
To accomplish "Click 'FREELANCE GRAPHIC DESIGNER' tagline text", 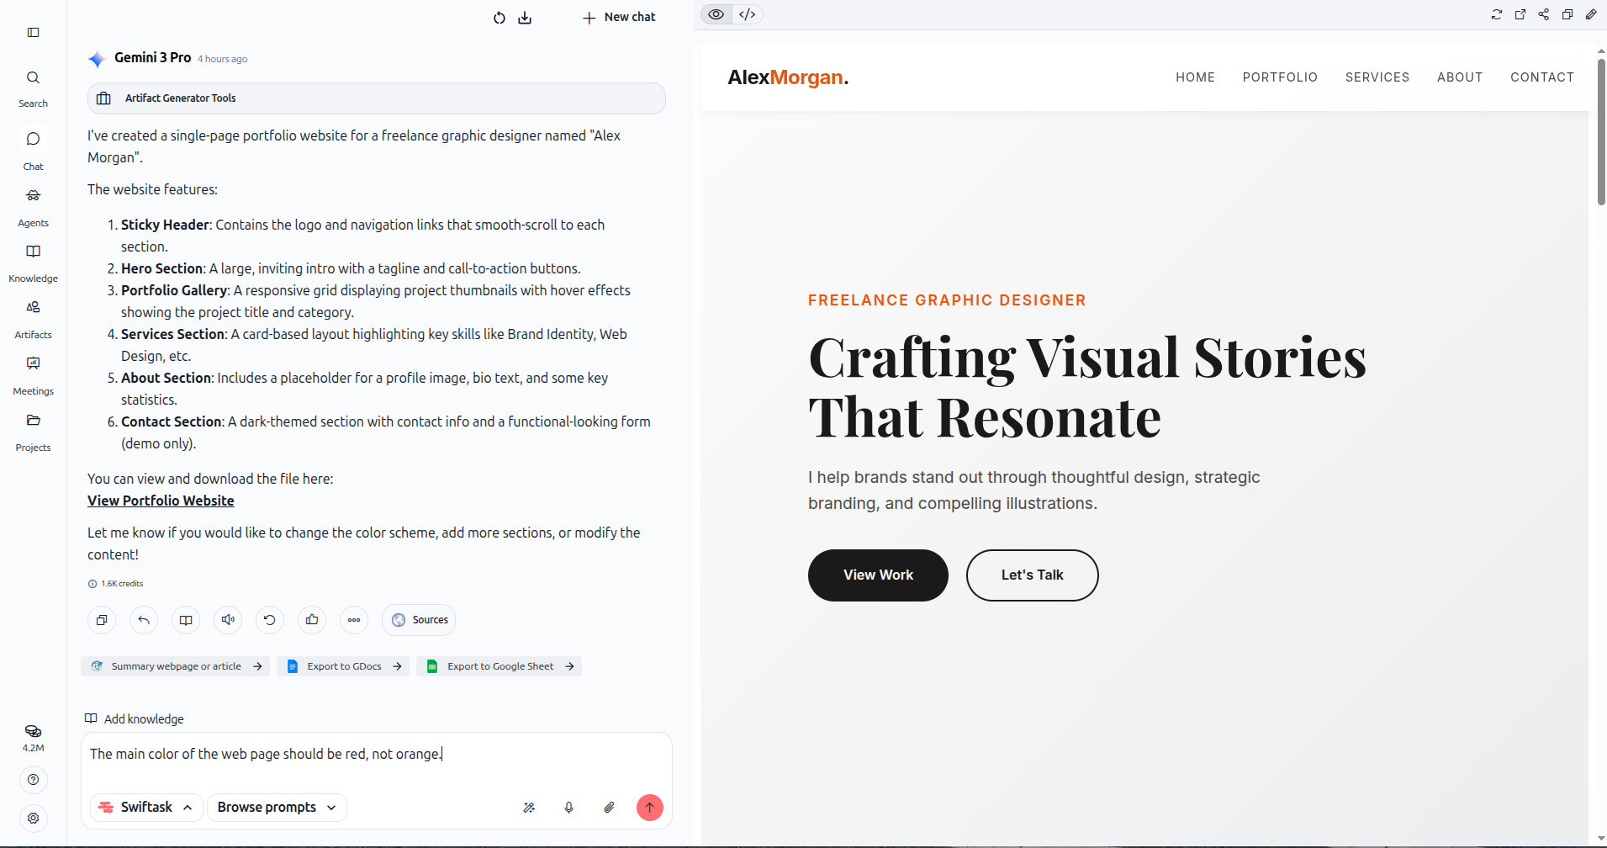I will click(947, 300).
